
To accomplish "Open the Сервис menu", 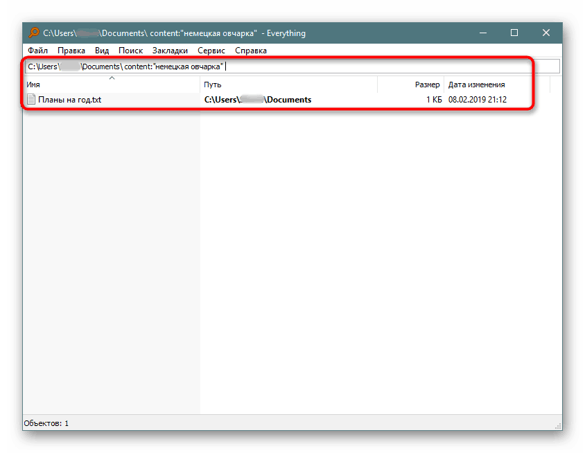I will click(x=211, y=51).
